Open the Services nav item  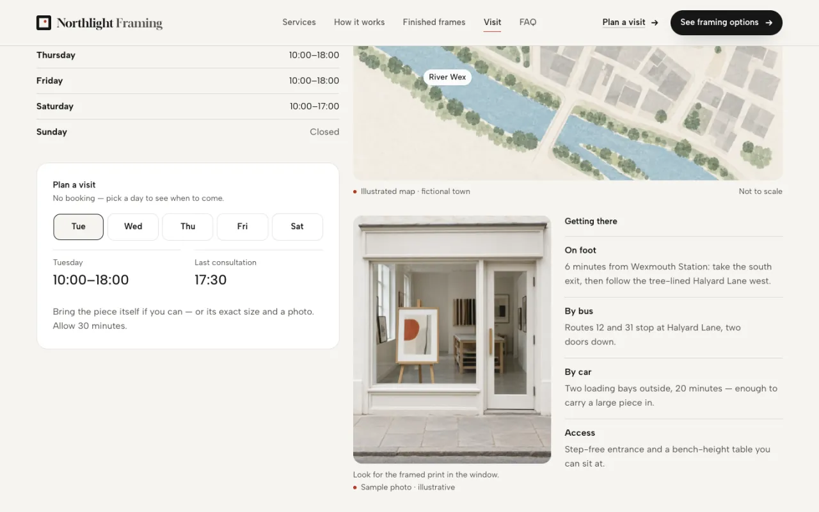[299, 22]
